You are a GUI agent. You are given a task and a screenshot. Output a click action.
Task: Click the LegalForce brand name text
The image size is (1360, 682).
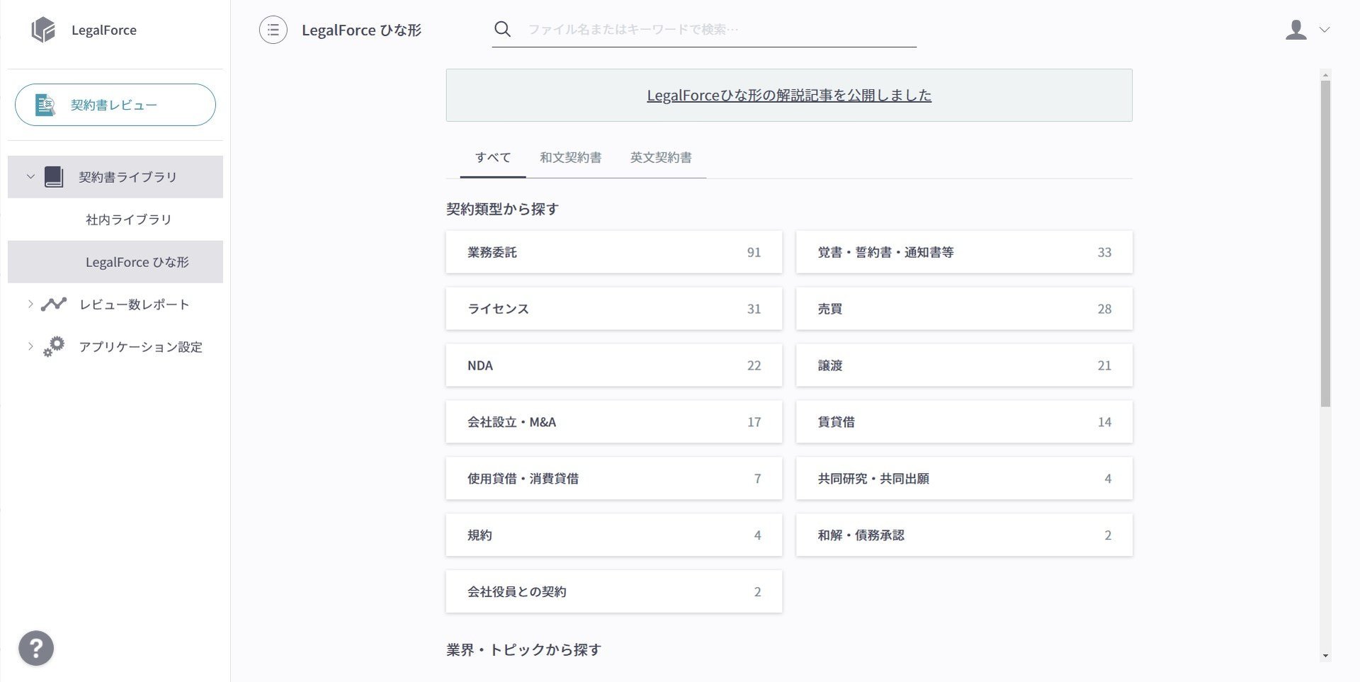104,30
